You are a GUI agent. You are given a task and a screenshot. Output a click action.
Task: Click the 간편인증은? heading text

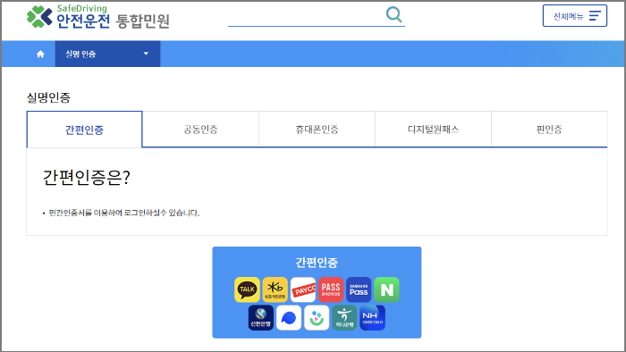(x=86, y=178)
